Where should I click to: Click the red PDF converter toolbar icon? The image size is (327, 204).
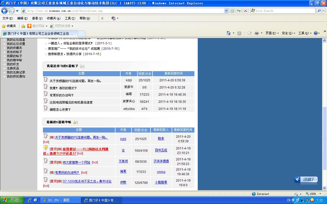113,18
